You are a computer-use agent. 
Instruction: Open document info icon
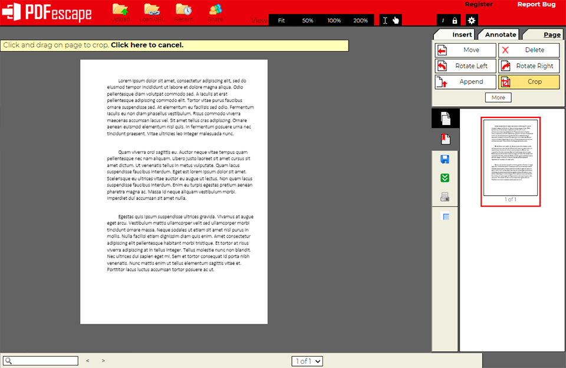click(443, 20)
